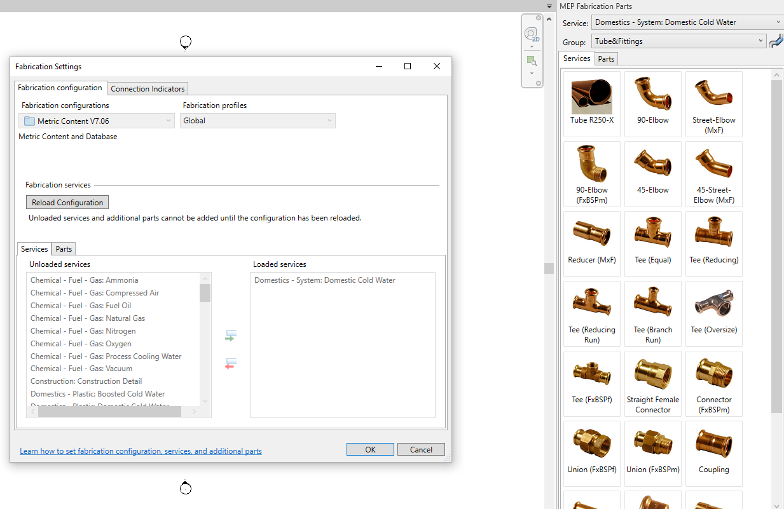Click the zoom region icon in navigation bar
The image size is (784, 509).
pos(532,61)
